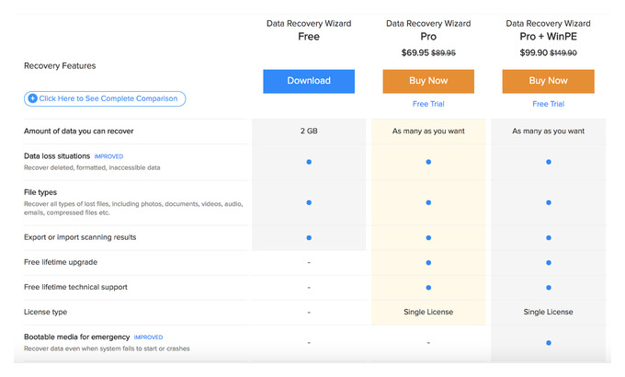Select Data Recovery Wizard Free column title
Image resolution: width=625 pixels, height=377 pixels.
coord(309,30)
